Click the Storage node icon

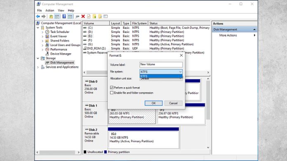click(x=42, y=58)
